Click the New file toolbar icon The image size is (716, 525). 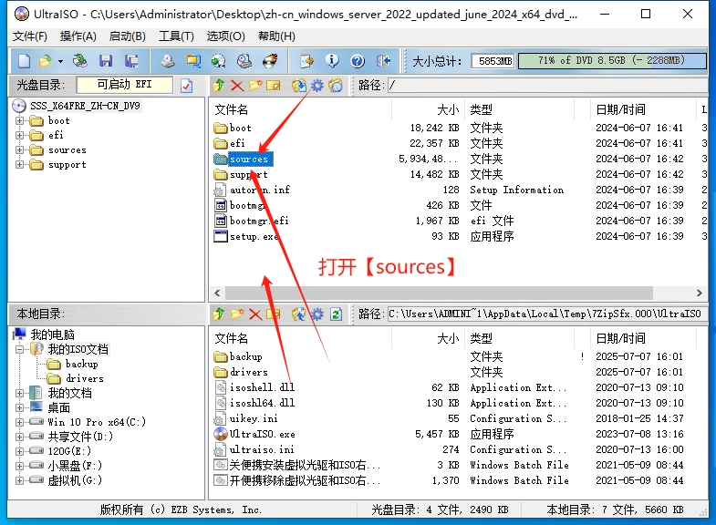click(23, 61)
